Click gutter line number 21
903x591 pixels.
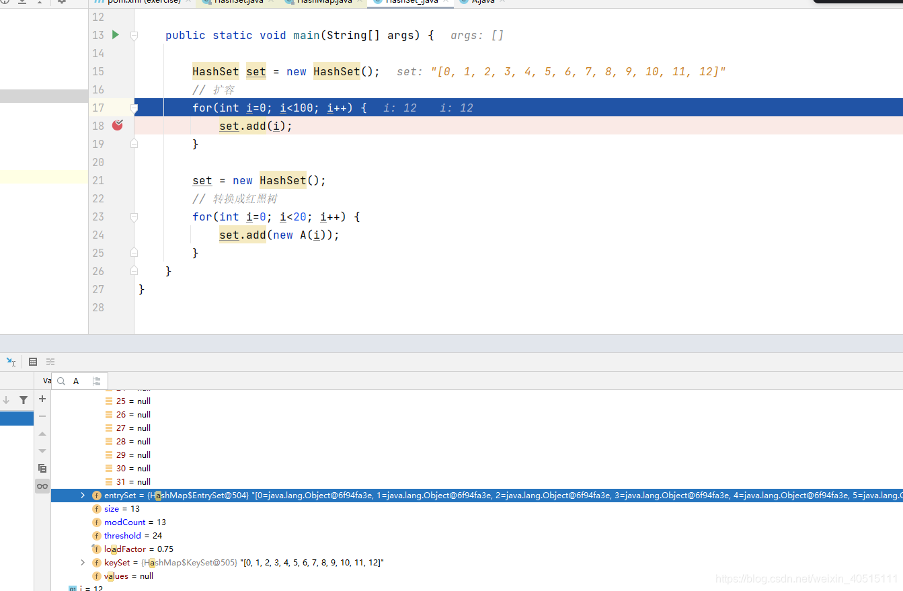click(98, 180)
